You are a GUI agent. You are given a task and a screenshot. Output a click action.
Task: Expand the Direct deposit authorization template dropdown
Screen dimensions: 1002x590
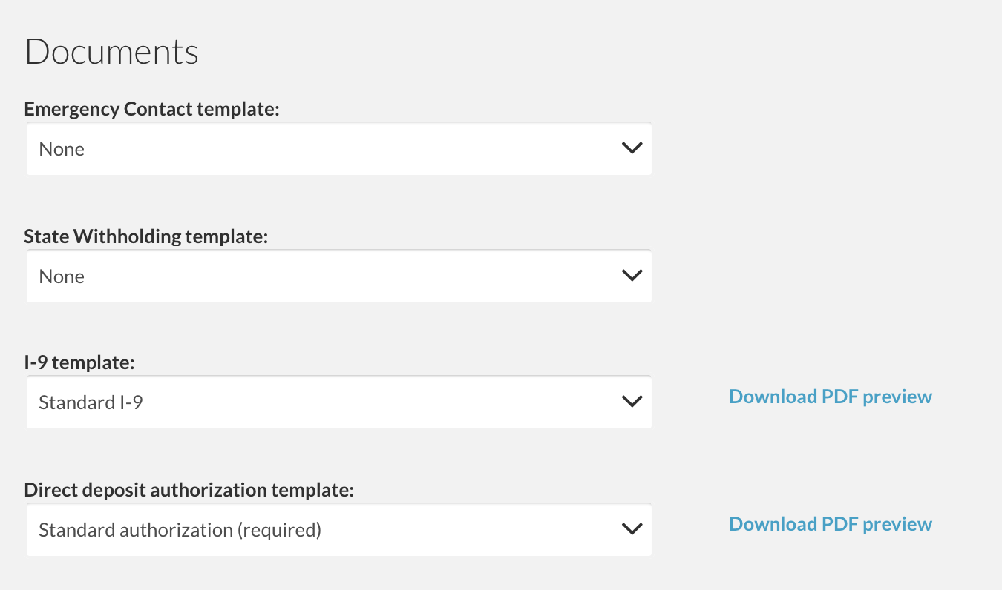338,530
